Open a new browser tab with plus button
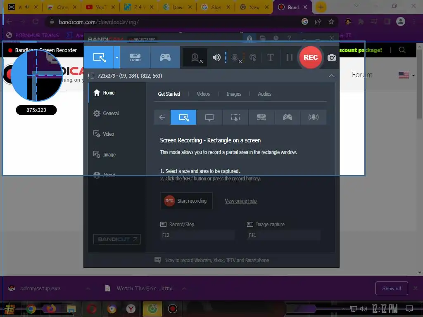 (321, 7)
